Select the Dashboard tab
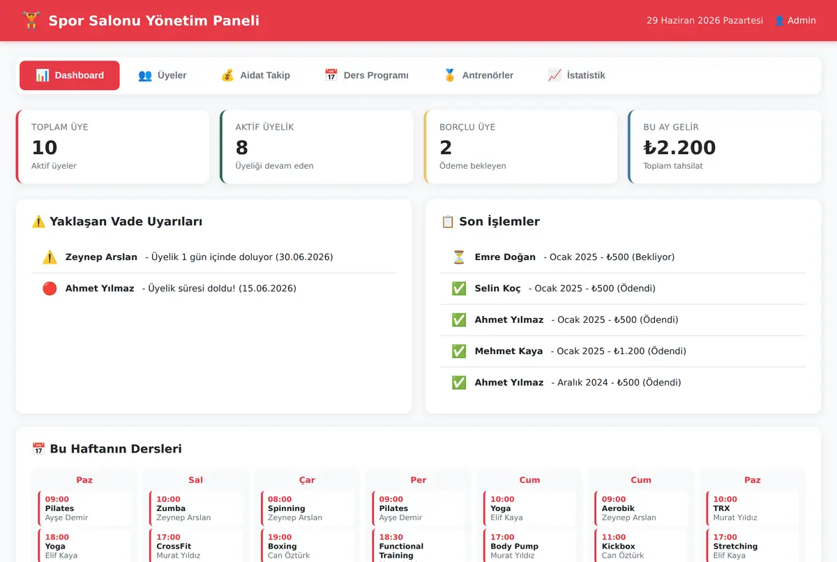Viewport: 837px width, 562px height. pyautogui.click(x=70, y=75)
